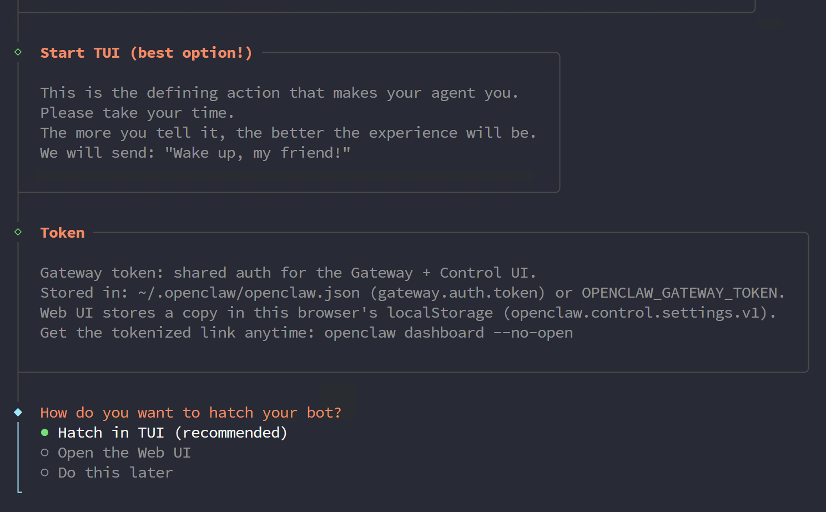Click the hollow circle beside Do this later
The width and height of the screenshot is (826, 512).
pos(44,473)
